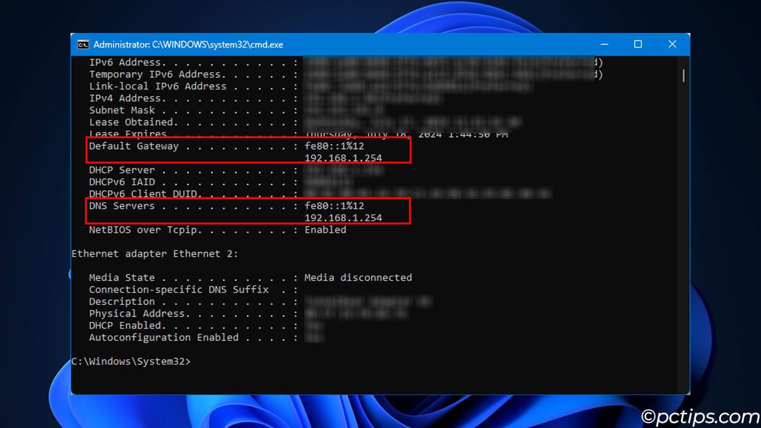
Task: Click the "NetBIOS over Tcpip" label
Action: tap(143, 230)
